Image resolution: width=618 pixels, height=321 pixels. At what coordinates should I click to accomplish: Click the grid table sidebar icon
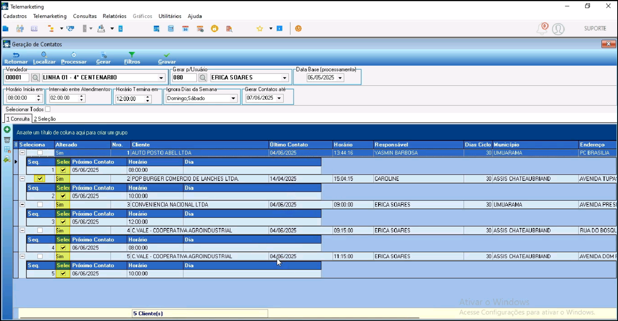pos(7,150)
